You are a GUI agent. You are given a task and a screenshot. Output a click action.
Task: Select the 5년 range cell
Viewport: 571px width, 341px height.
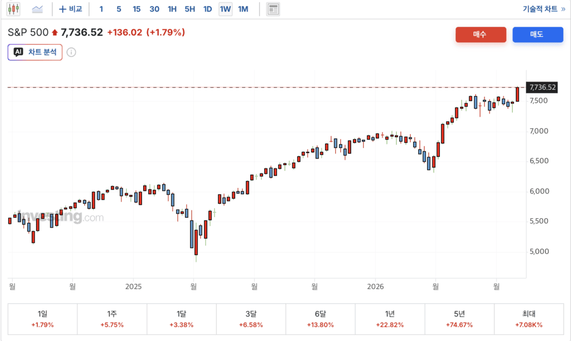[x=459, y=319]
